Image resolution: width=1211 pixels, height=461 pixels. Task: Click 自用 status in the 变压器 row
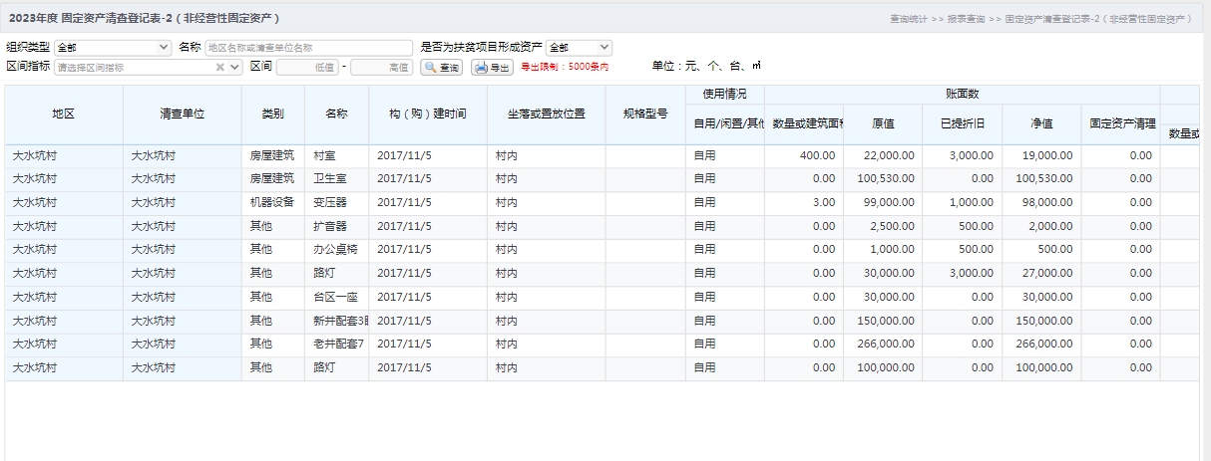click(x=725, y=203)
